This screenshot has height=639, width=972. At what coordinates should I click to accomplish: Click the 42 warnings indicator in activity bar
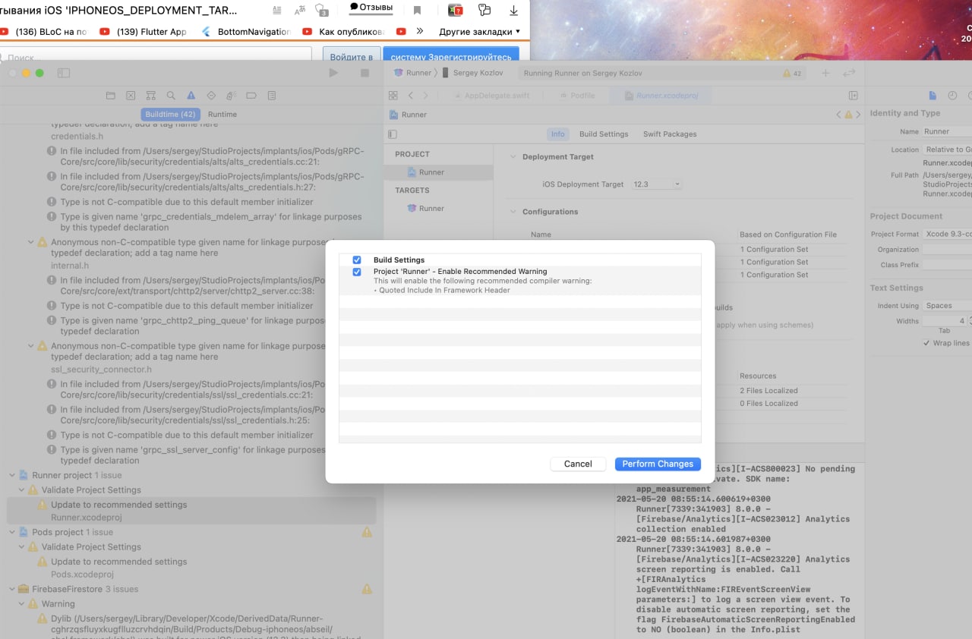tap(792, 74)
